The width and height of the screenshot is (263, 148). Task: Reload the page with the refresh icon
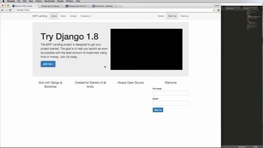tap(10, 10)
